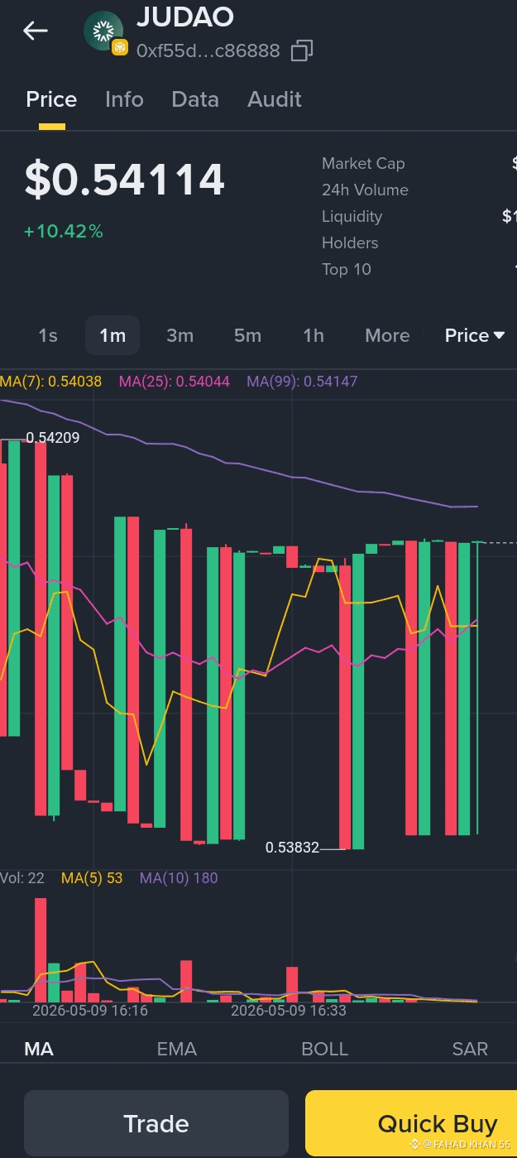Copy contract address with the copy icon
517x1158 pixels.
tap(302, 51)
